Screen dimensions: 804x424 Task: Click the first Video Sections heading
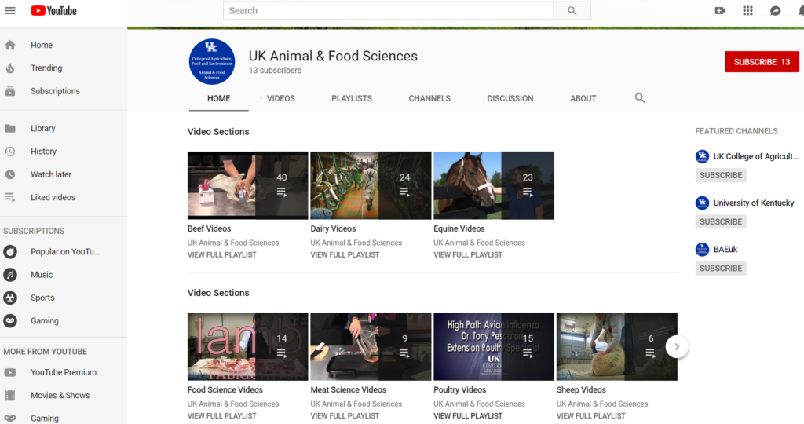pyautogui.click(x=218, y=132)
